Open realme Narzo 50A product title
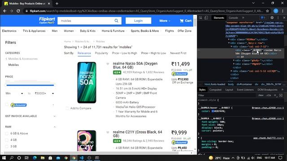 [x=135, y=65]
